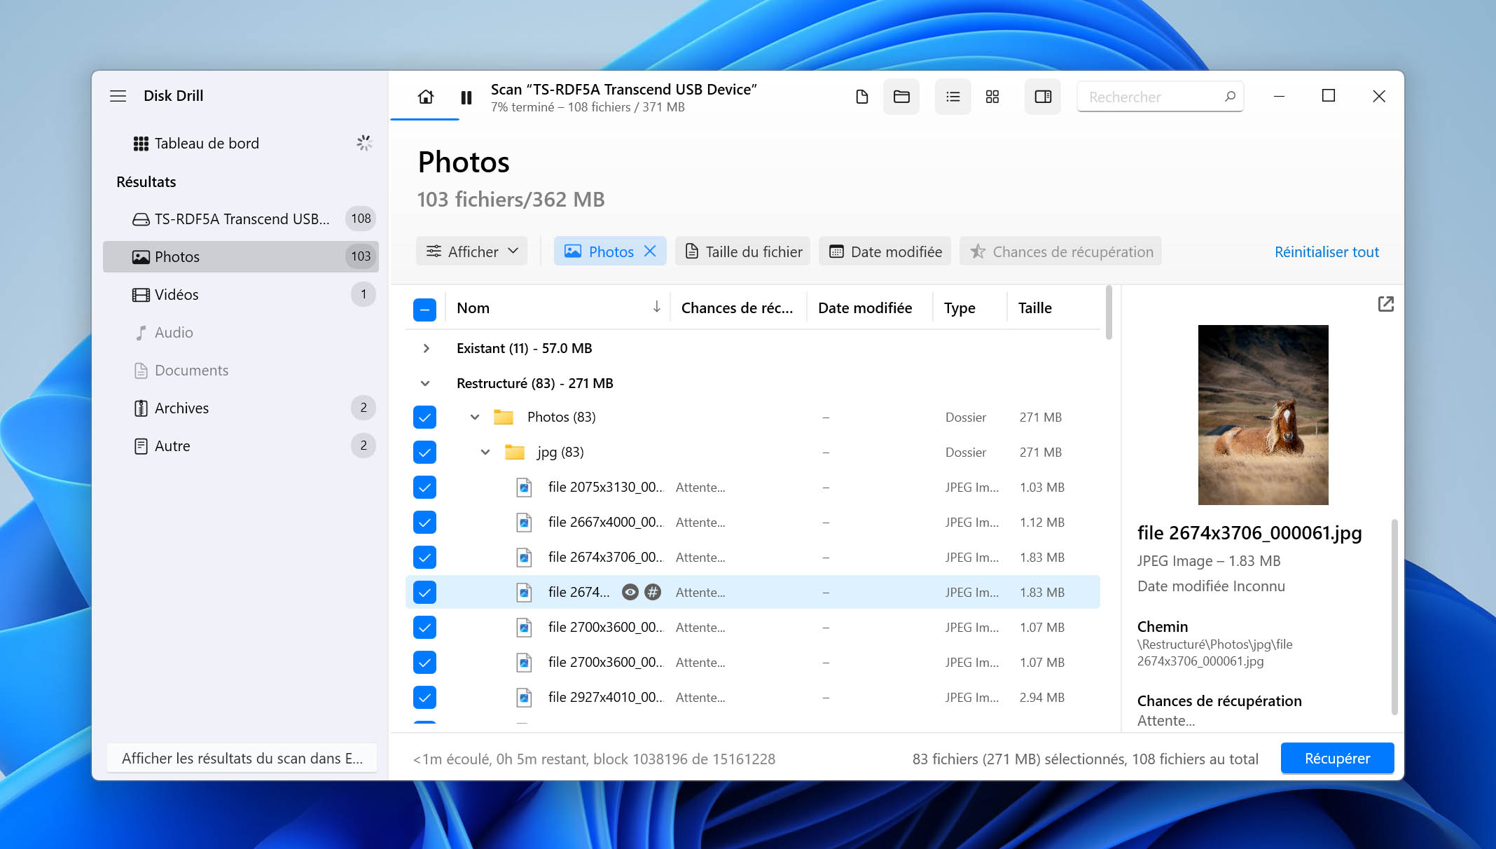Preview selected file with eye icon

(x=630, y=593)
